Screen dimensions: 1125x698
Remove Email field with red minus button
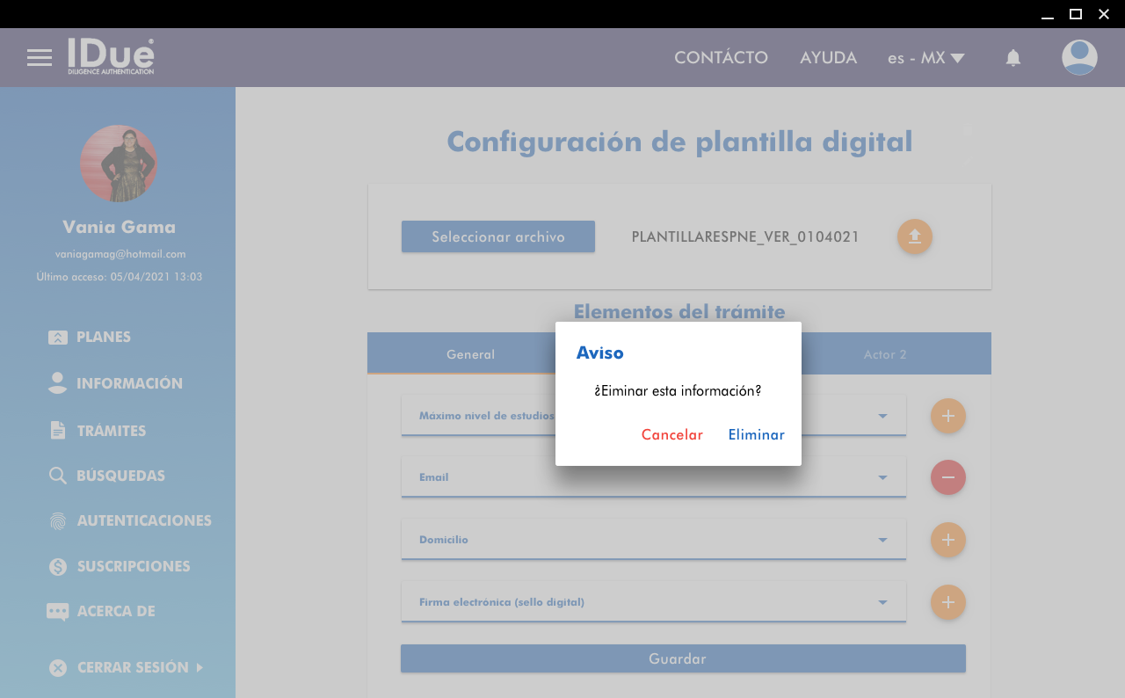click(947, 477)
